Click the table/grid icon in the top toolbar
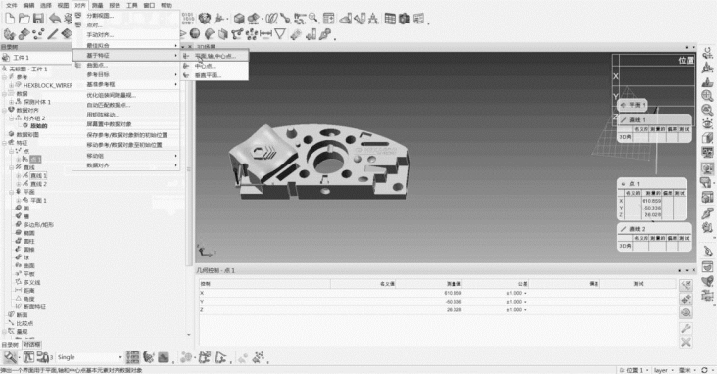This screenshot has width=717, height=374. click(x=390, y=19)
